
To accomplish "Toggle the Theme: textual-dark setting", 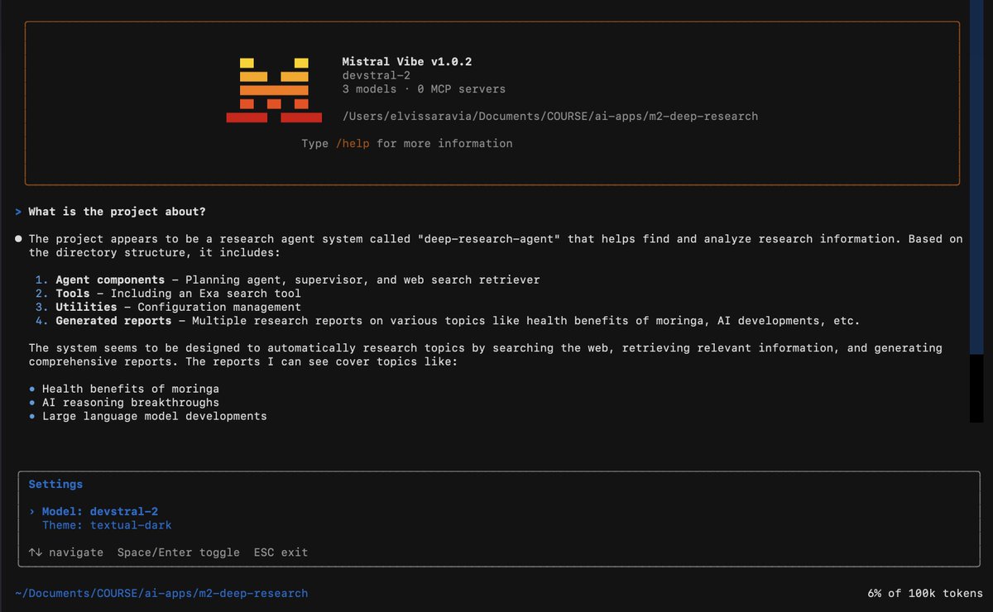I will pos(107,525).
